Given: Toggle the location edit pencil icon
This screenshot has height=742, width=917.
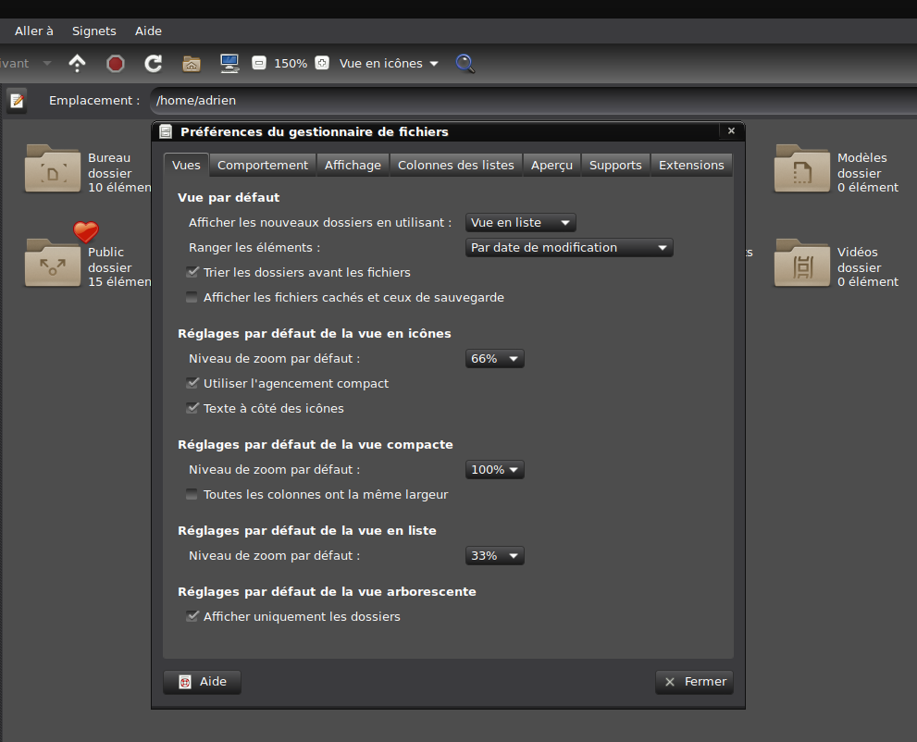Looking at the screenshot, I should [x=17, y=101].
